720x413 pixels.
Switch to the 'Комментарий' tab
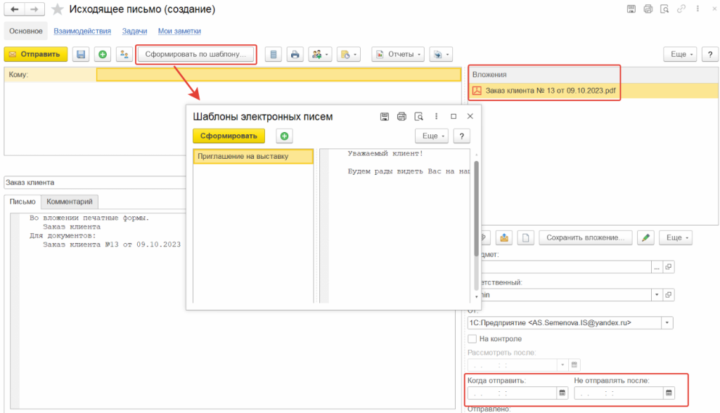click(70, 202)
